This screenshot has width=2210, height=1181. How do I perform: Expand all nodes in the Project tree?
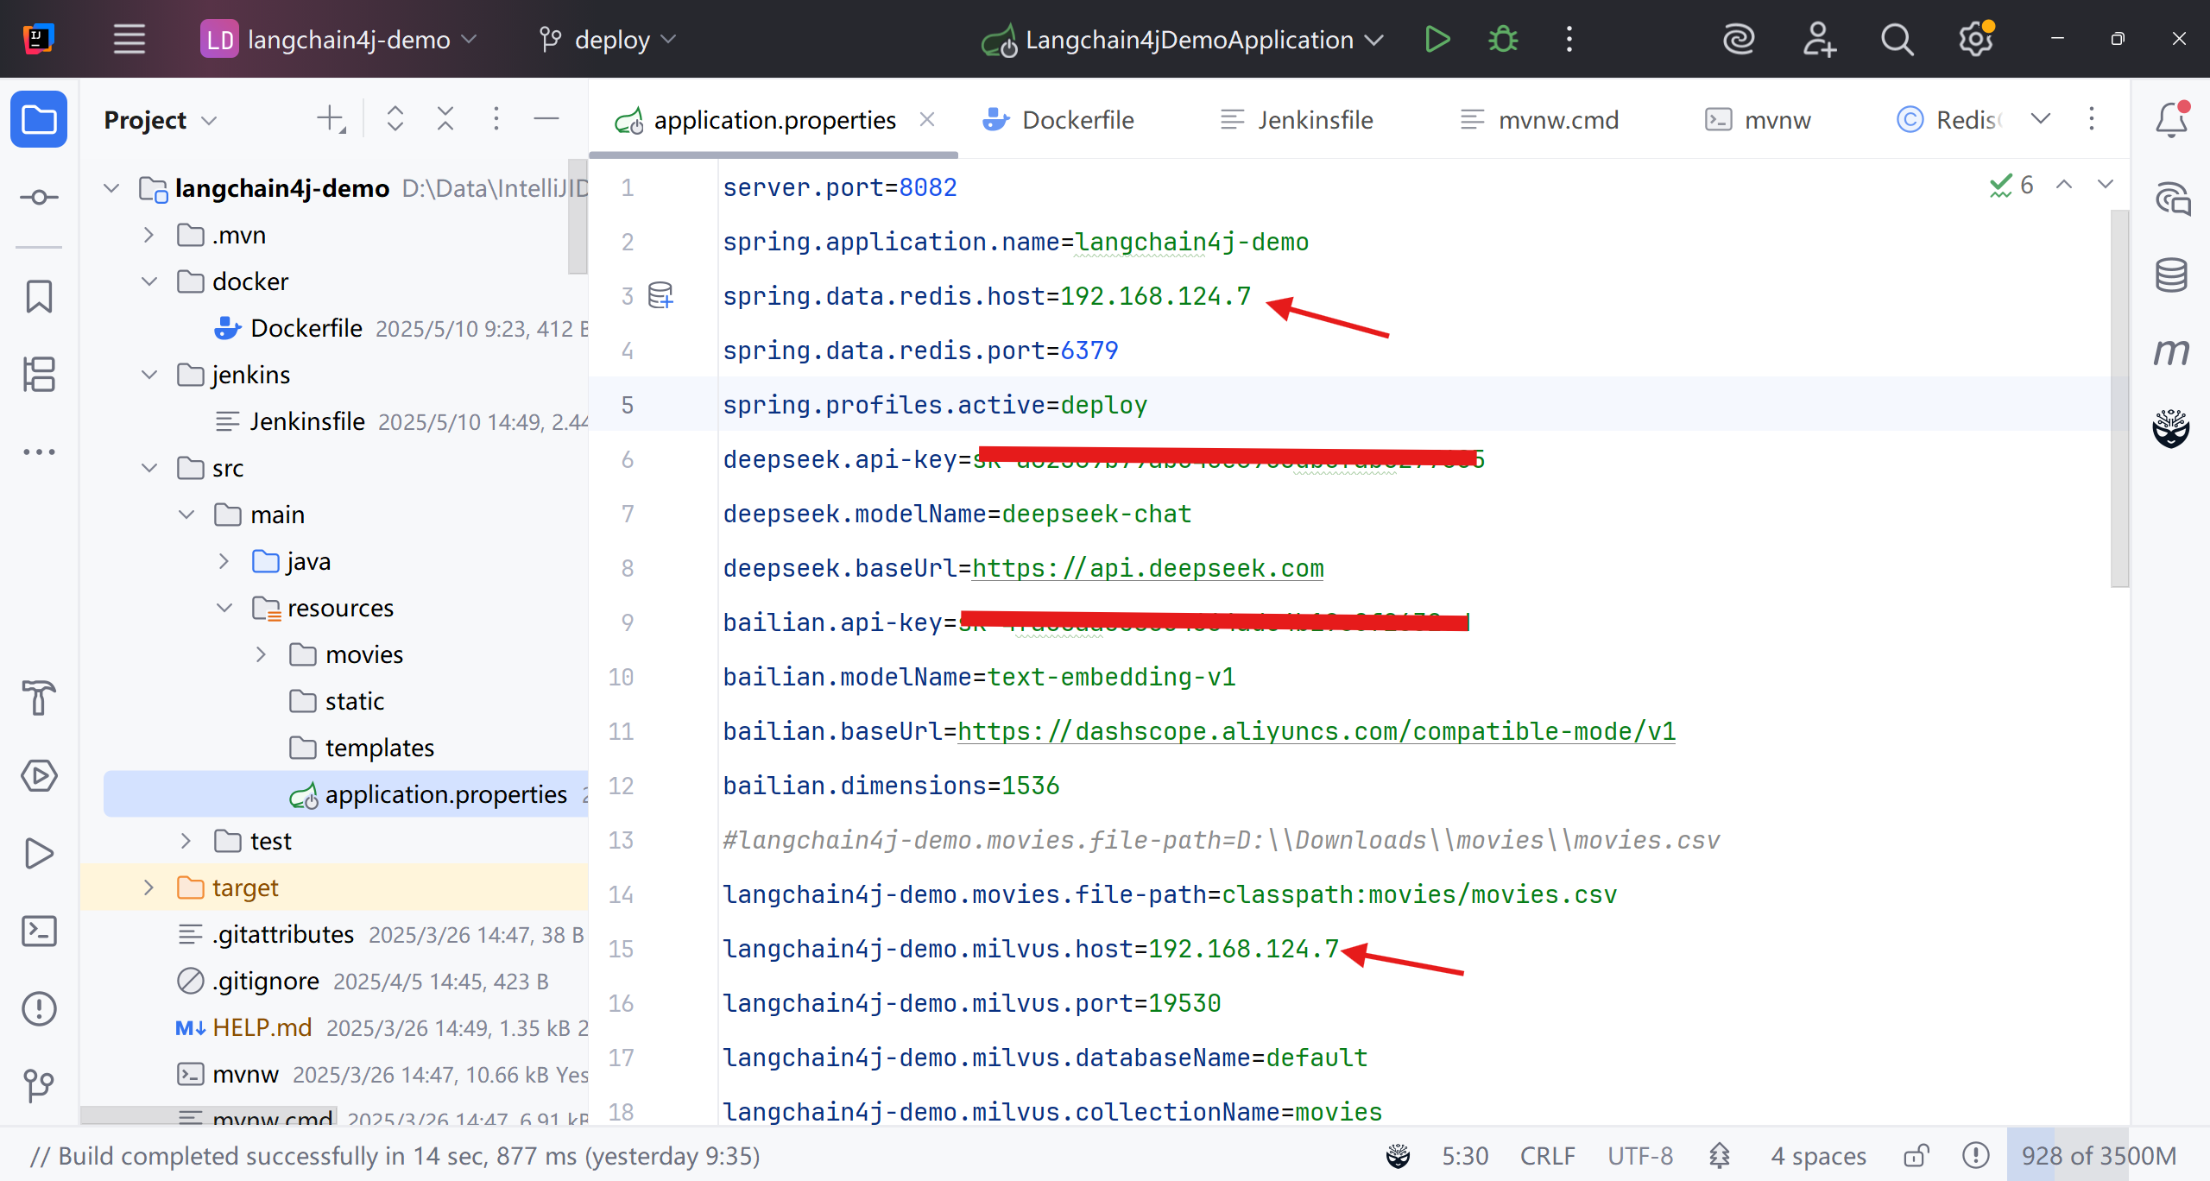[395, 119]
